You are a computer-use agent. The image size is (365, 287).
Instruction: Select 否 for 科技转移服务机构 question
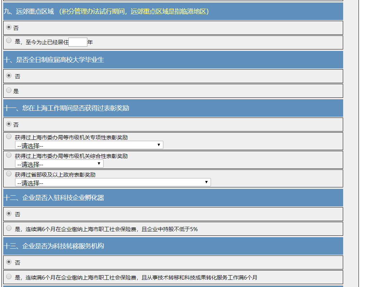point(9,262)
